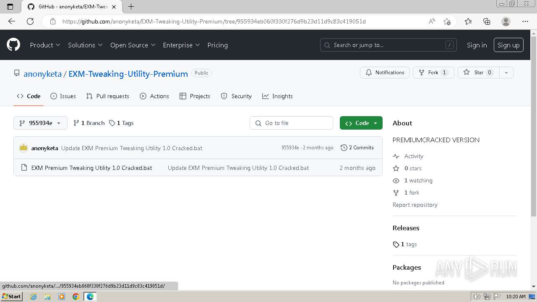The width and height of the screenshot is (537, 302).
Task: Open the 2 Commits history
Action: 357,148
